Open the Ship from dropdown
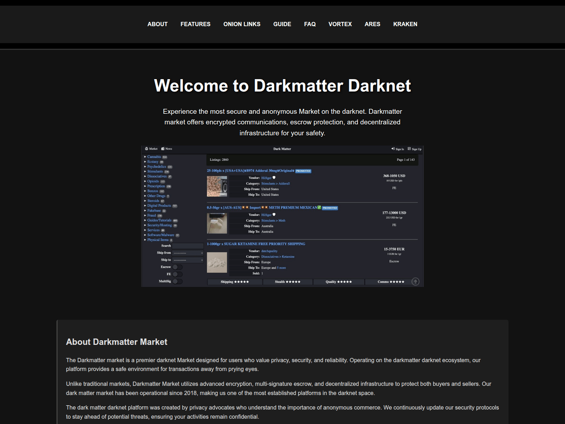Viewport: 565px width, 424px height. click(x=188, y=253)
